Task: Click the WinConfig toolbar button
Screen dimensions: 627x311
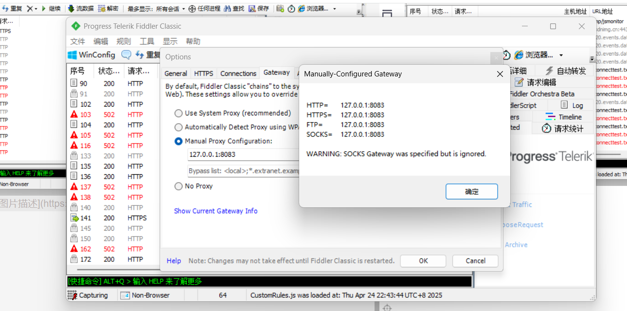Action: tap(91, 55)
